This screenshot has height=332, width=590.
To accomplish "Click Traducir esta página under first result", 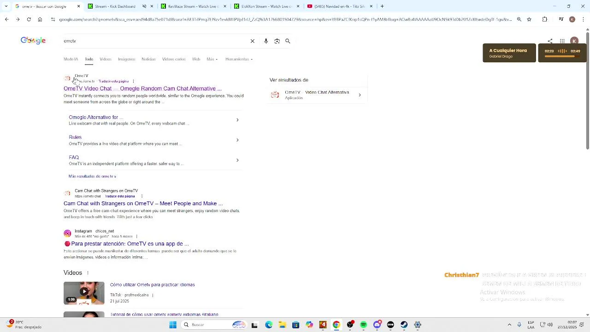I will tap(113, 81).
